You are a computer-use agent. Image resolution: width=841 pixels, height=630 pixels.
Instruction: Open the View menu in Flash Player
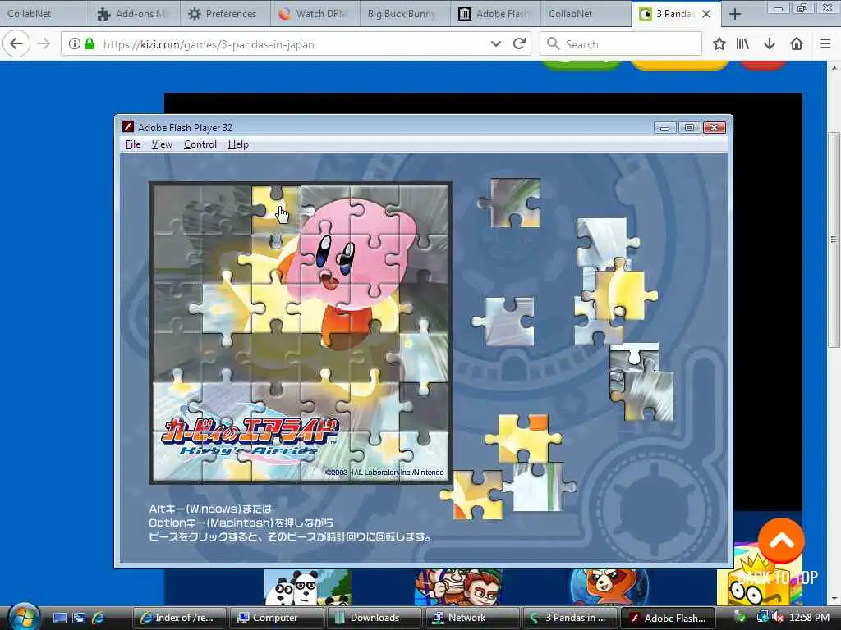(x=162, y=144)
